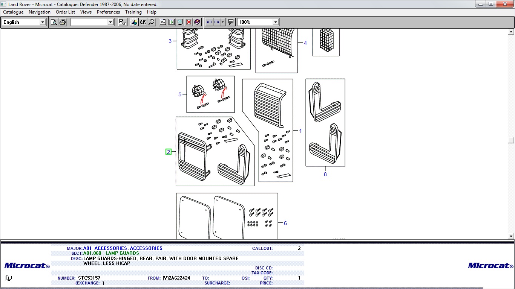Screen dimensions: 515x289
Task: Open the English language dropdown
Action: 43,22
